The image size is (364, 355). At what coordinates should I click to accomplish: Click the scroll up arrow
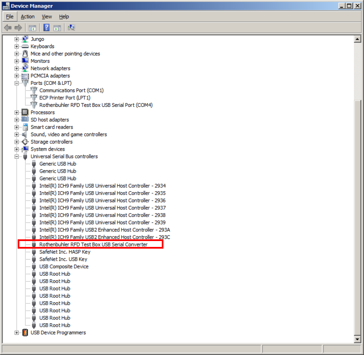pos(357,39)
